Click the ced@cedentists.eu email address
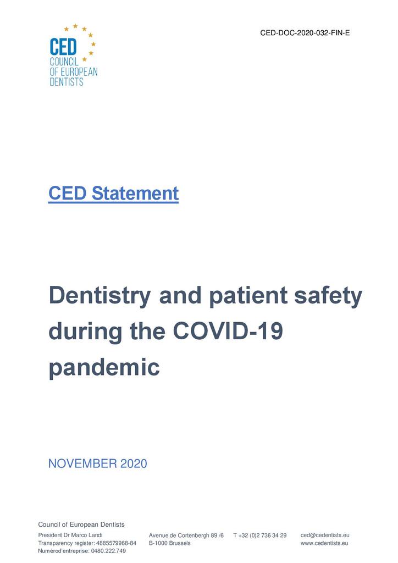Image resolution: width=398 pixels, height=563 pixels. click(x=325, y=535)
